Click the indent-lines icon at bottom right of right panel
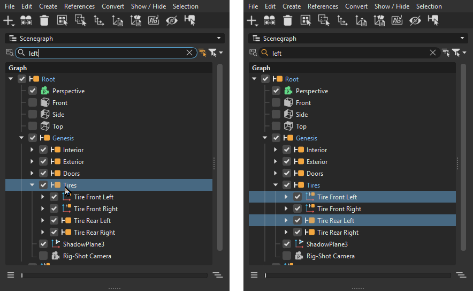Image resolution: width=473 pixels, height=291 pixels. point(461,275)
